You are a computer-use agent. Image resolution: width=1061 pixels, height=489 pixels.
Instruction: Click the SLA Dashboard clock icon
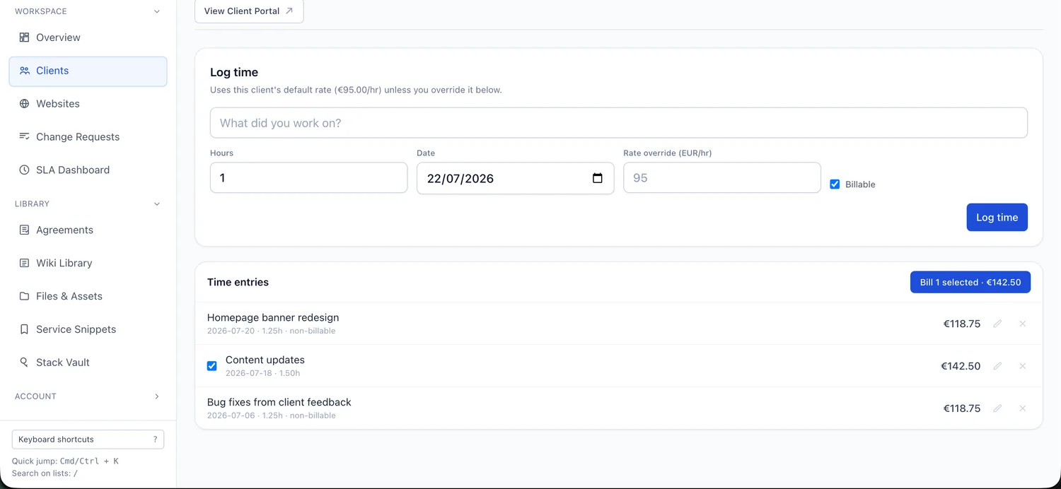click(x=24, y=170)
